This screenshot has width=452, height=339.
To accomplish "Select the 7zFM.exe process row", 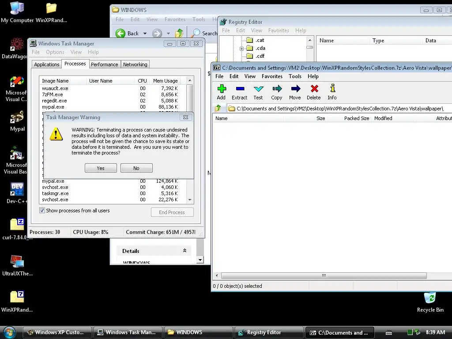I will pos(113,94).
